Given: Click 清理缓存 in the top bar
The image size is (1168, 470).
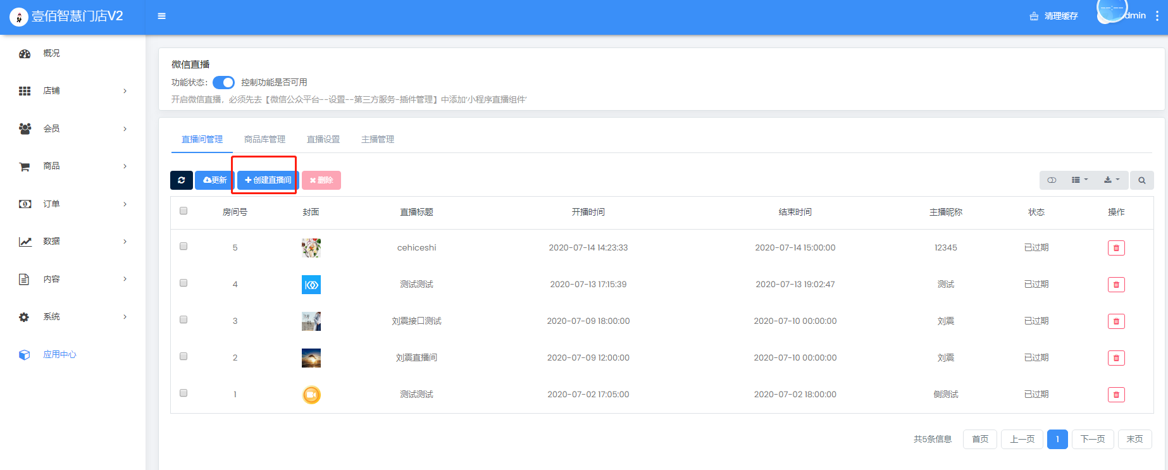Looking at the screenshot, I should pyautogui.click(x=1054, y=16).
